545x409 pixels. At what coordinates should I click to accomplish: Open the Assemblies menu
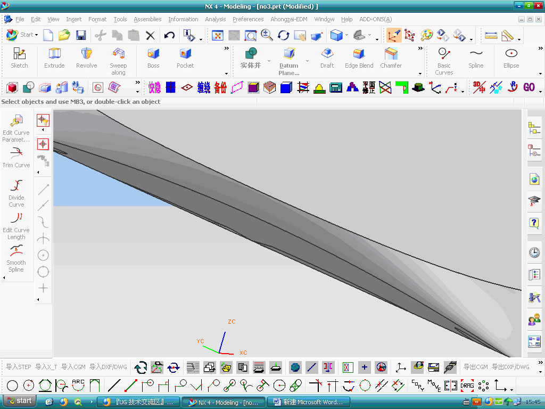pyautogui.click(x=147, y=19)
